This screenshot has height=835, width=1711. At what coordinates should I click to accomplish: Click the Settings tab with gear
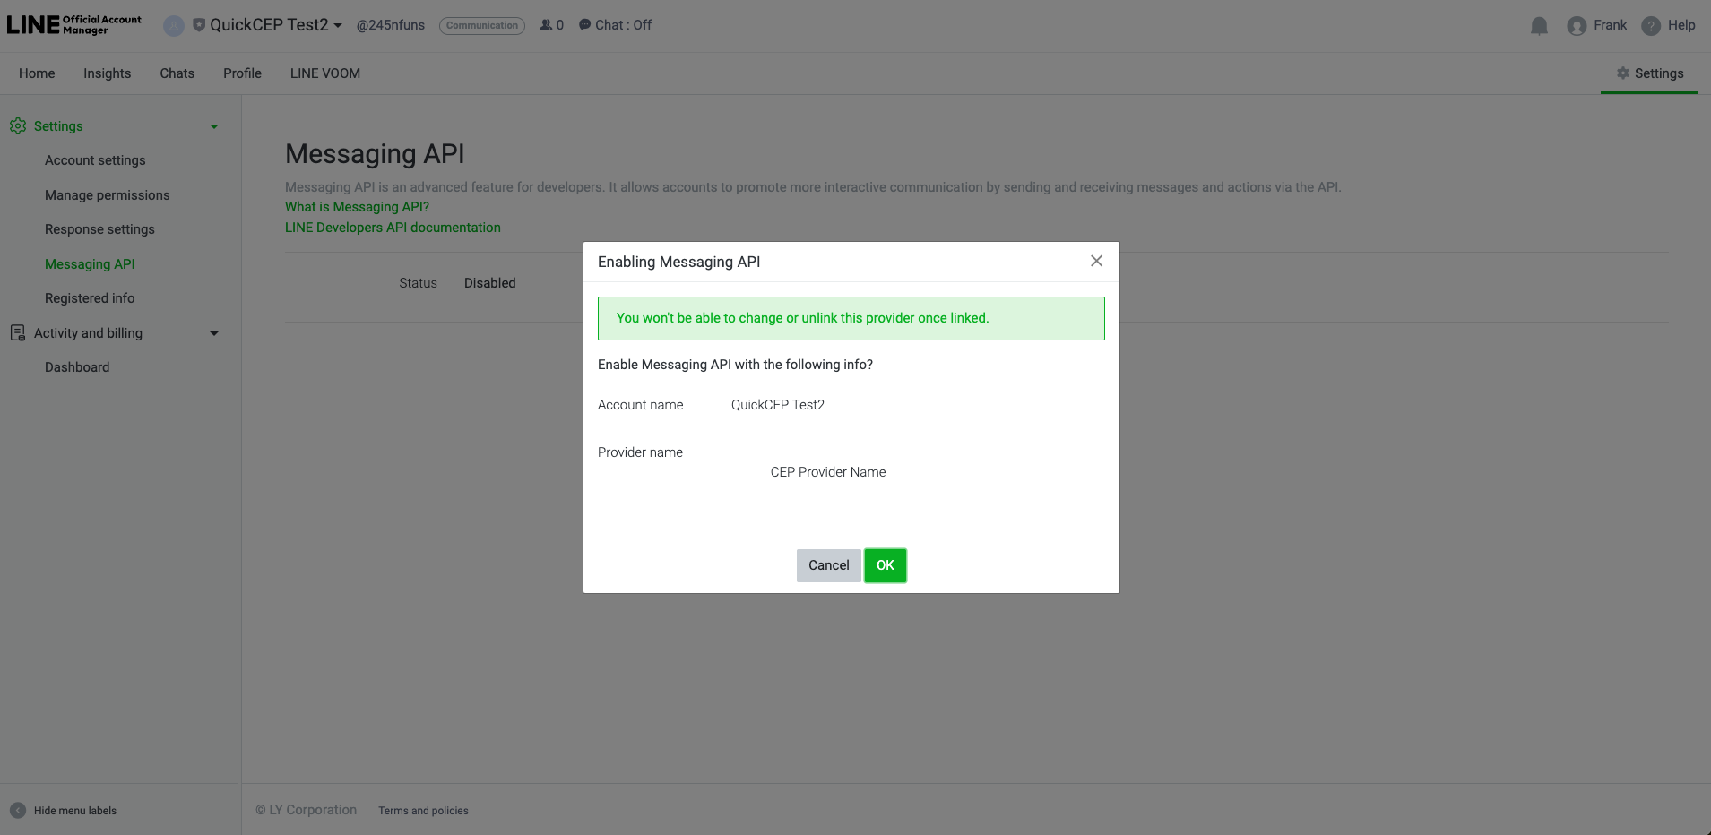[1650, 73]
